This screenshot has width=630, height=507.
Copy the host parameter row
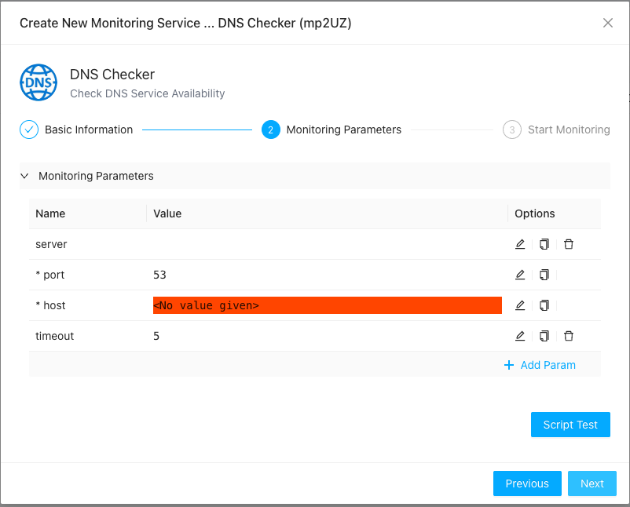click(x=544, y=305)
